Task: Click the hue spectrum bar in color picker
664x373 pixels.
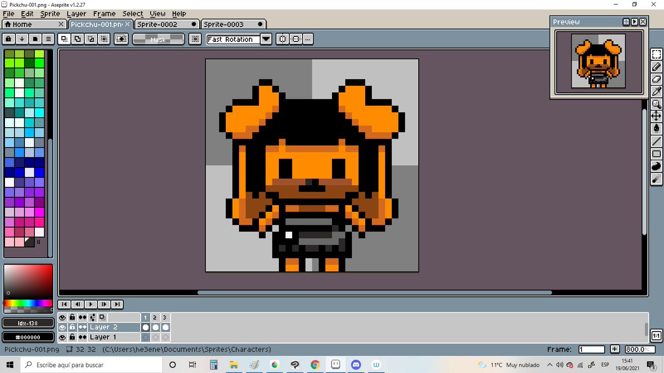Action: click(28, 303)
